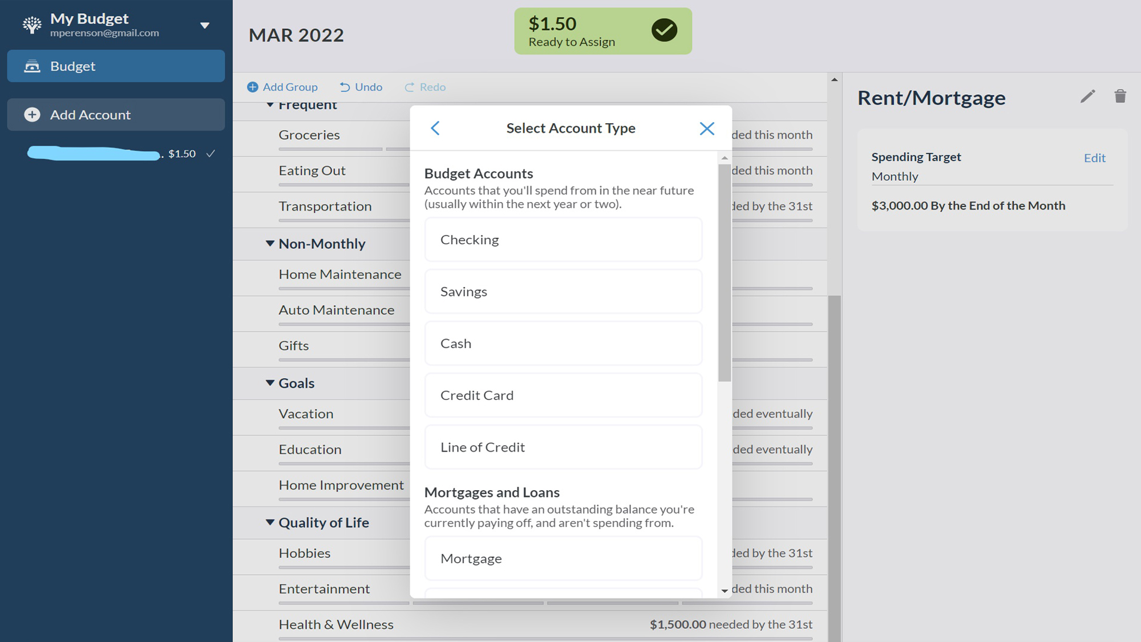Click the Add Group plus icon
The height and width of the screenshot is (642, 1141).
[x=252, y=87]
